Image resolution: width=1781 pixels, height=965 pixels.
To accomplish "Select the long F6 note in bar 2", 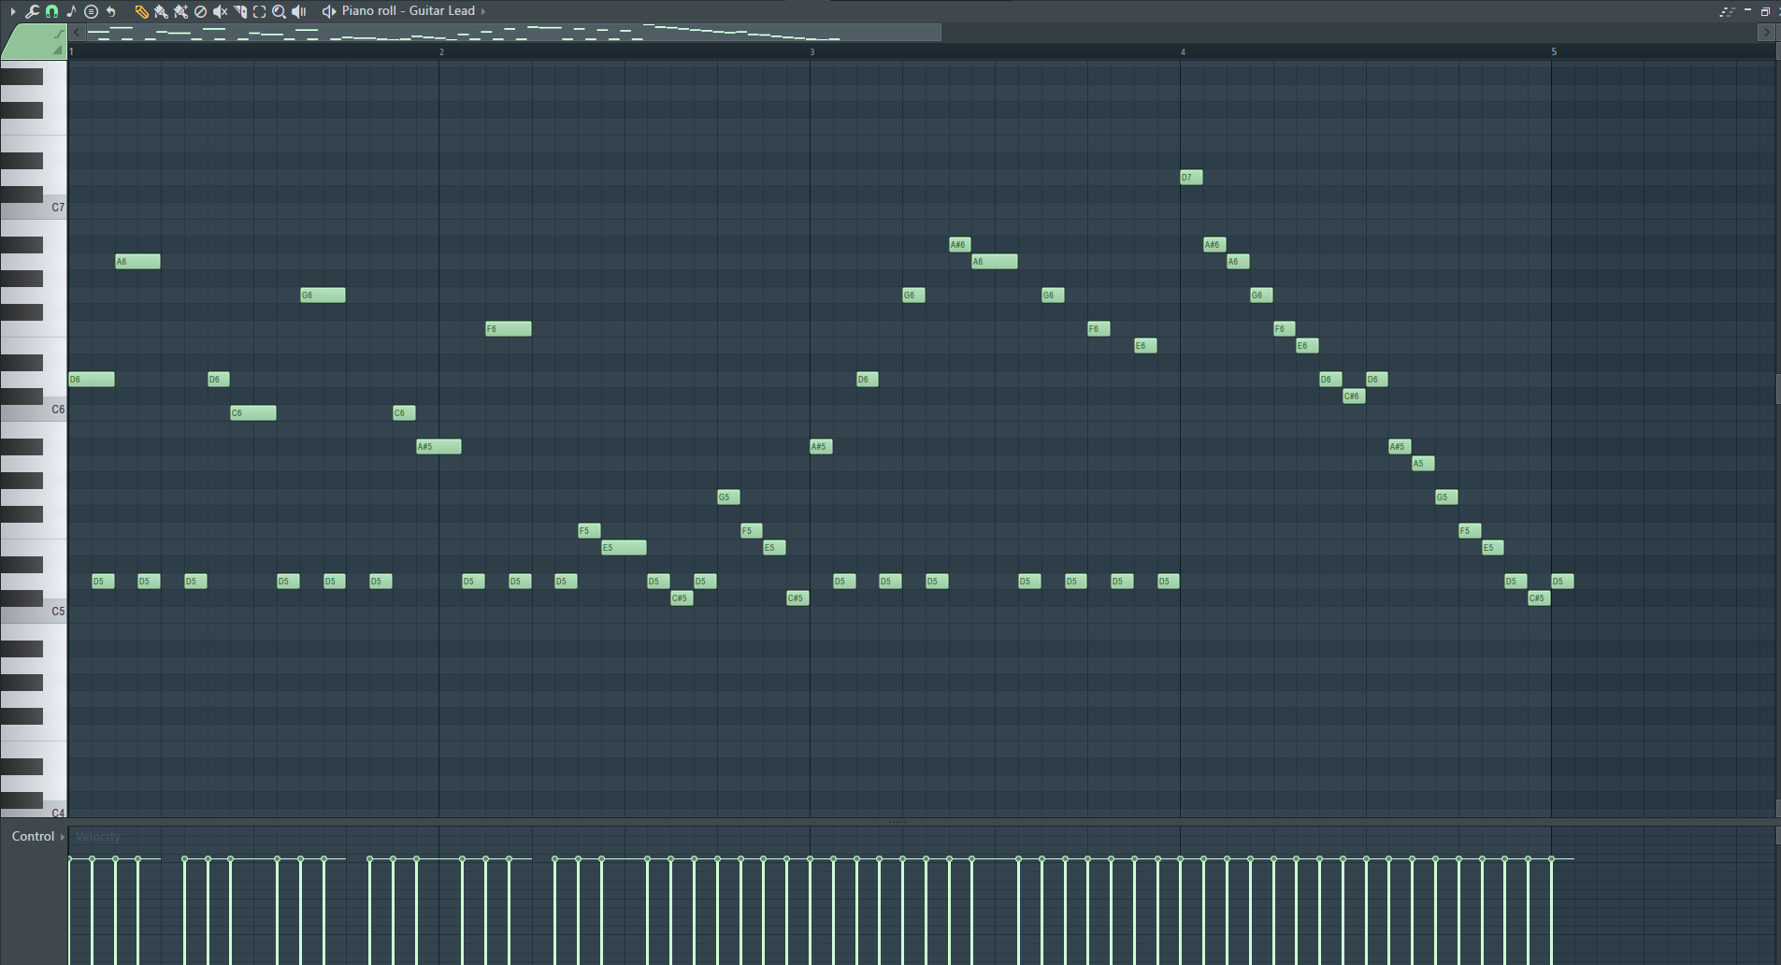I will click(x=509, y=328).
